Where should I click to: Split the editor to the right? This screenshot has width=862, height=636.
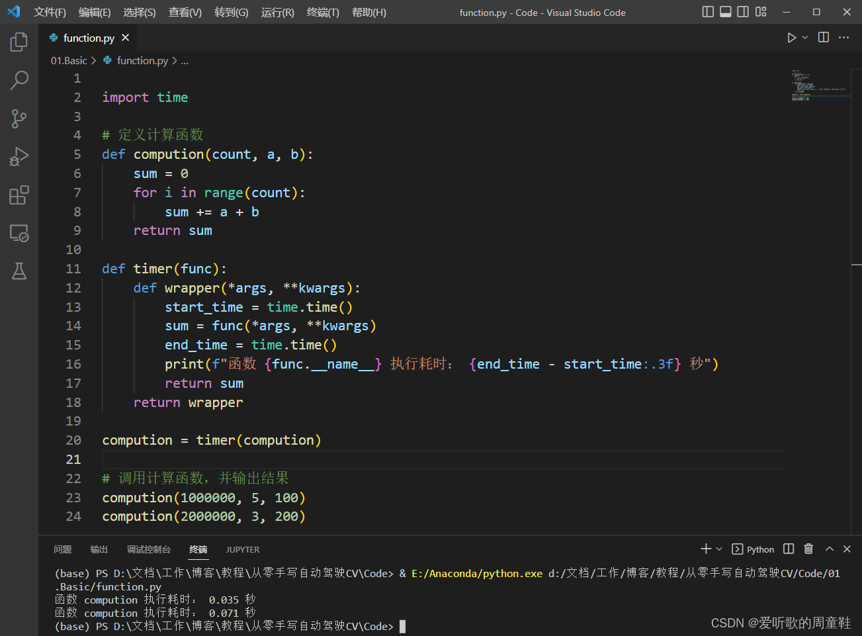pos(824,38)
